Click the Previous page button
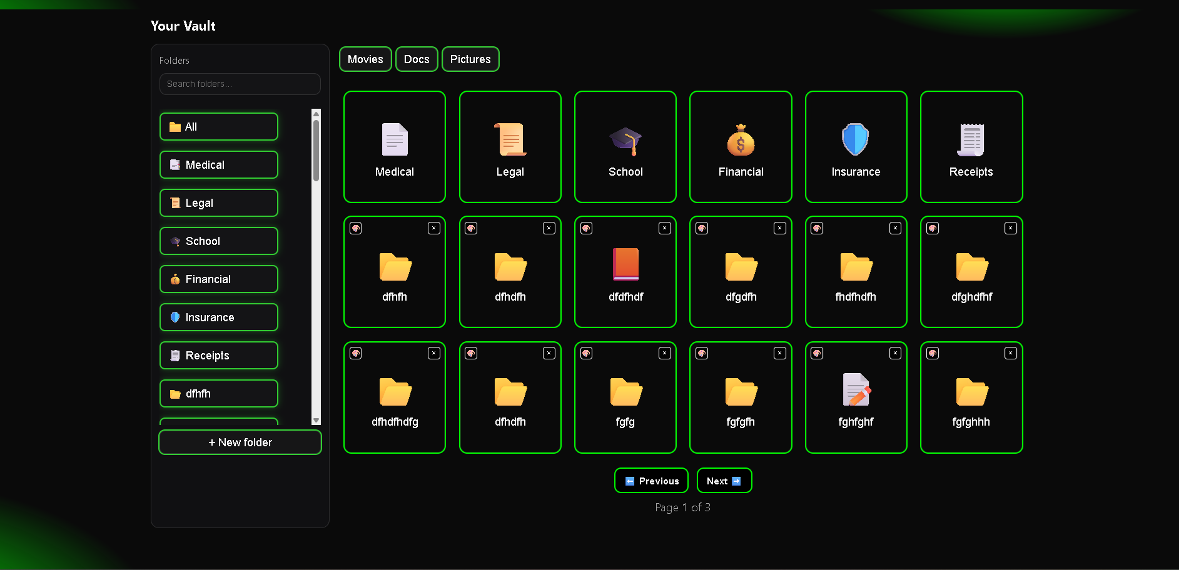This screenshot has width=1179, height=570. coord(650,480)
